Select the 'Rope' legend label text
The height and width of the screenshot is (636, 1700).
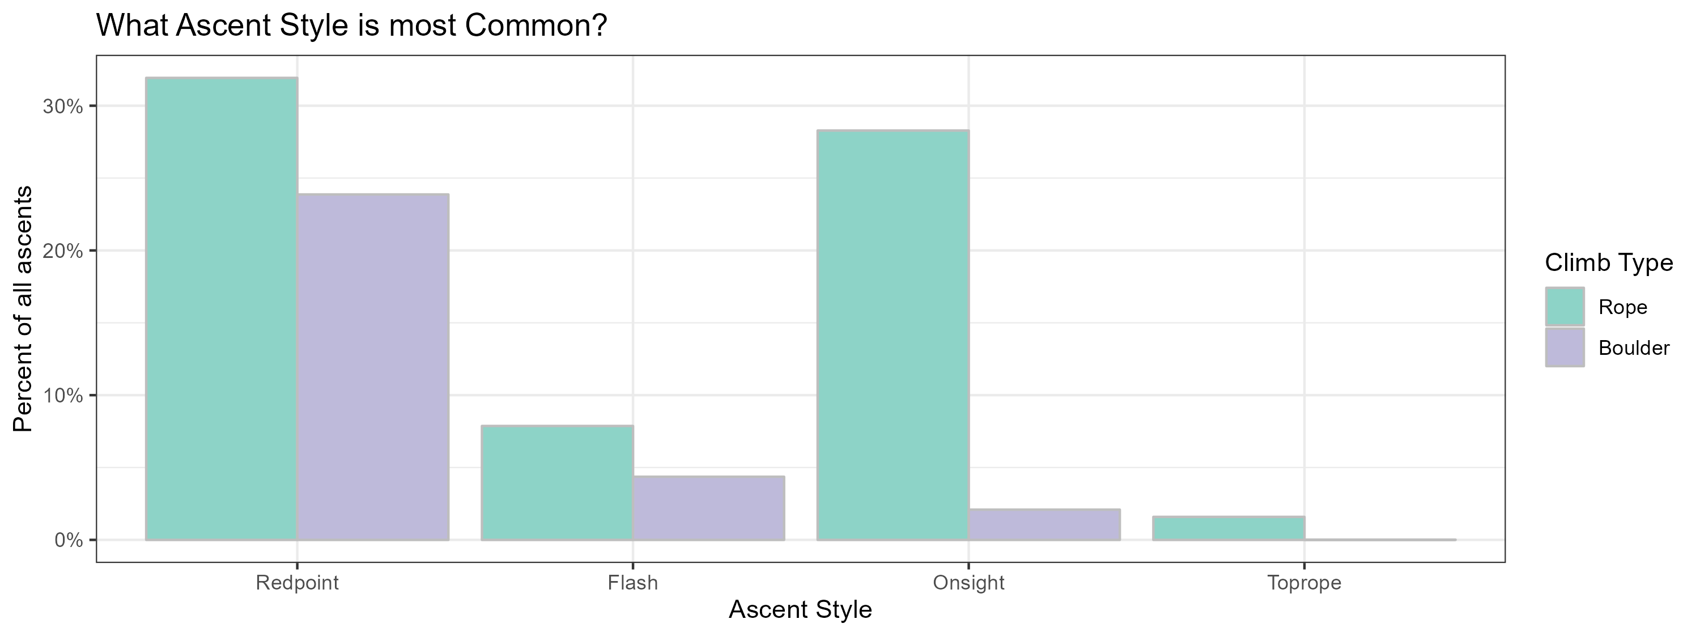1623,307
